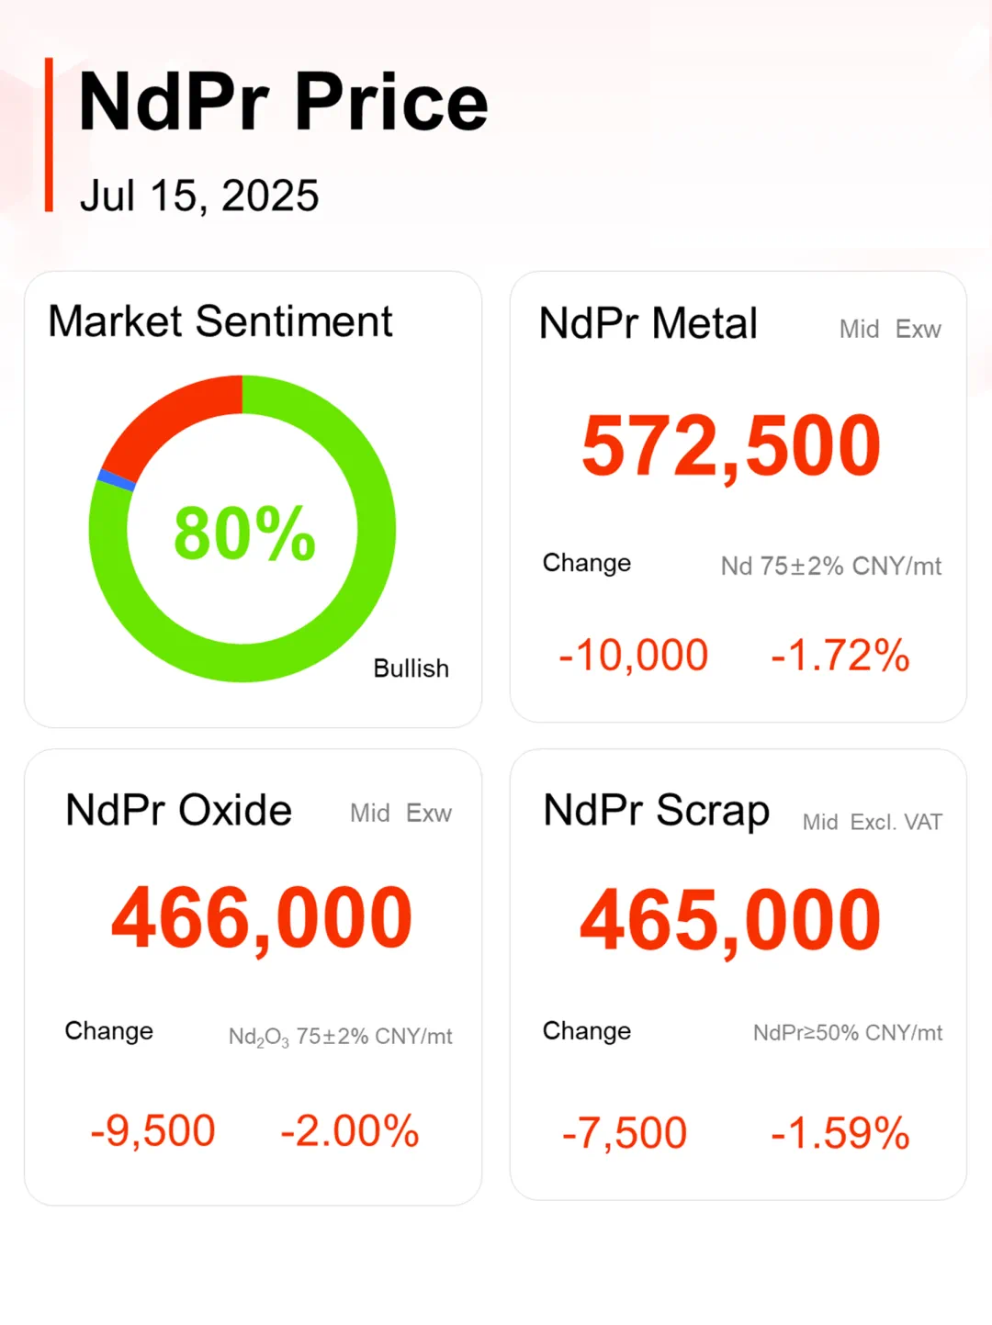Select the -10,000 metal price change

coord(633,656)
